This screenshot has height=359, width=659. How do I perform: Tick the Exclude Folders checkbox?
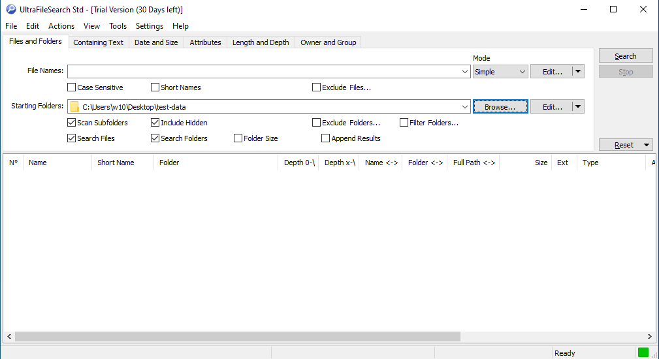(317, 123)
